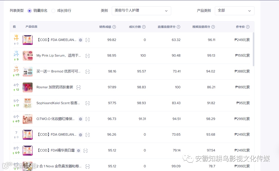Screen dimensions: 279x171
Task: Click scan icon on Nova 金色直发器 row
Action: pyautogui.click(x=87, y=166)
